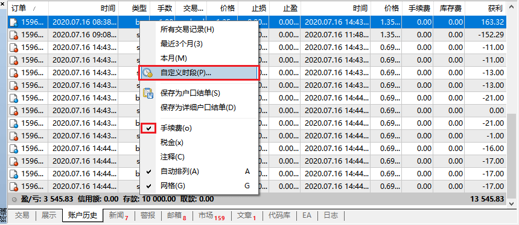Switch to the 代码库 tab

[x=279, y=216]
